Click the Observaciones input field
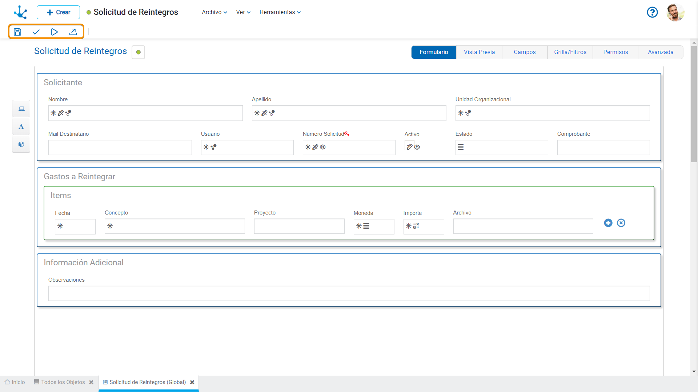The height and width of the screenshot is (392, 698). (349, 293)
